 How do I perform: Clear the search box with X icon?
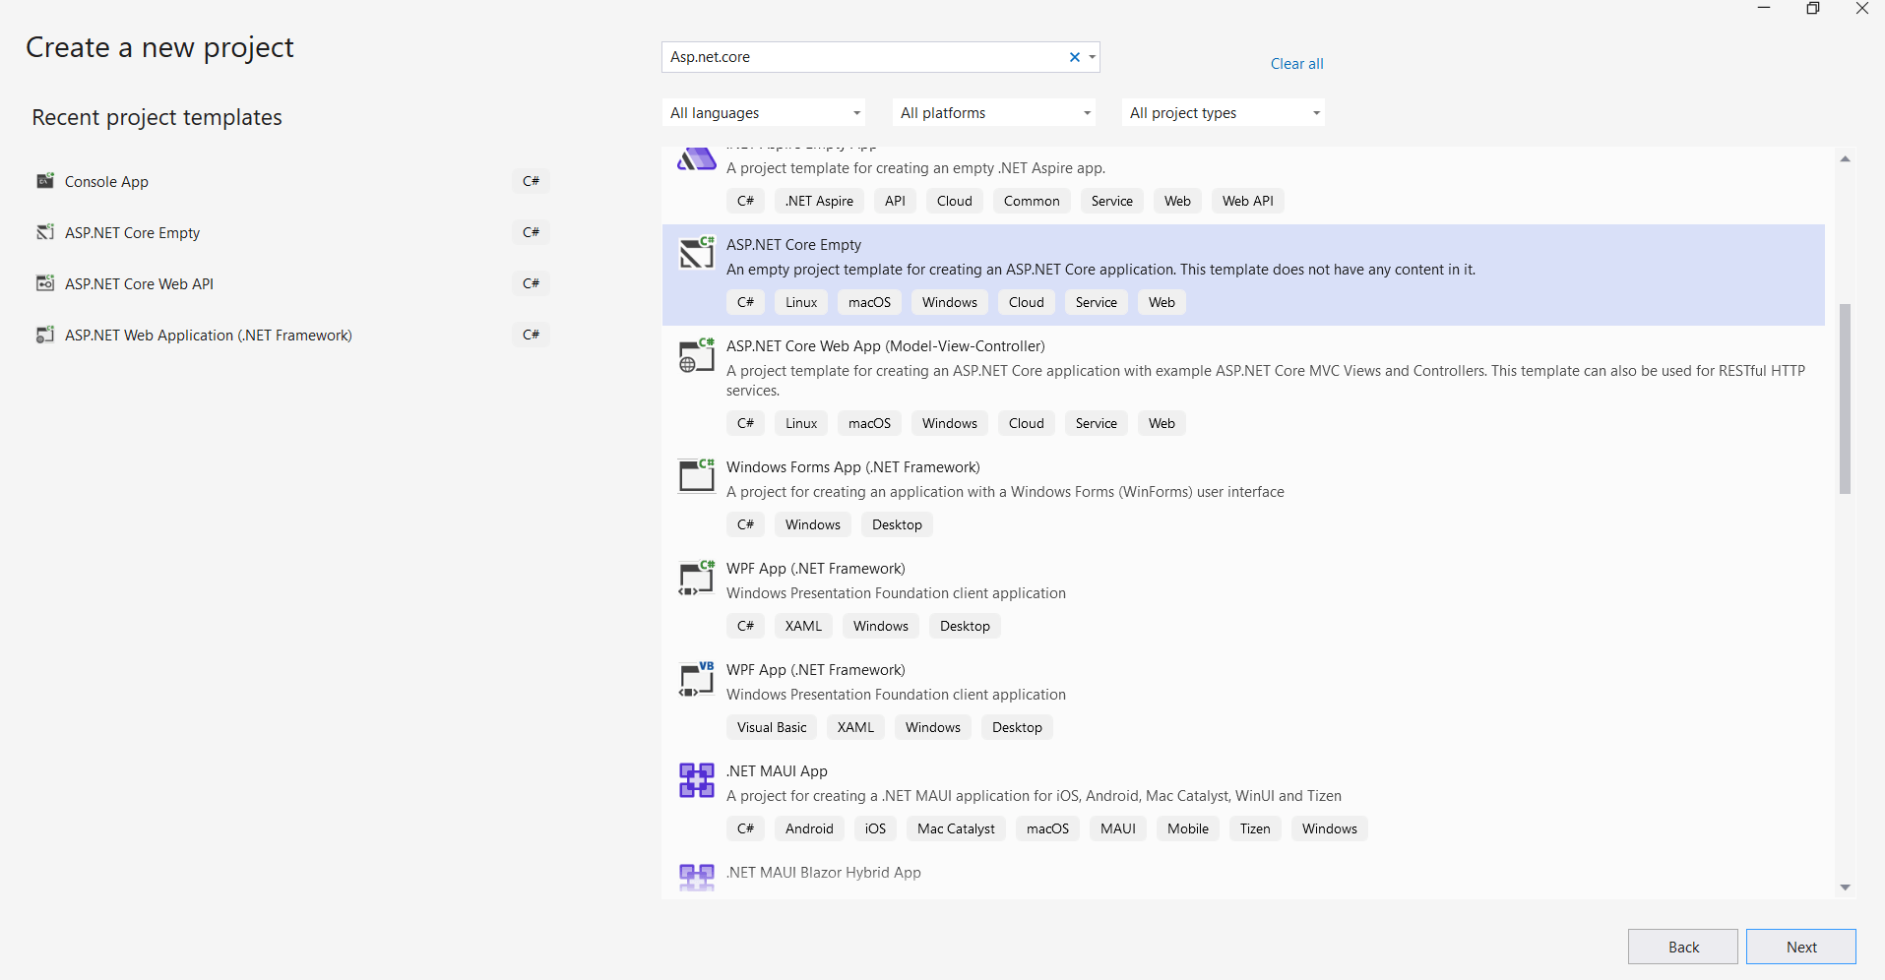pyautogui.click(x=1075, y=57)
